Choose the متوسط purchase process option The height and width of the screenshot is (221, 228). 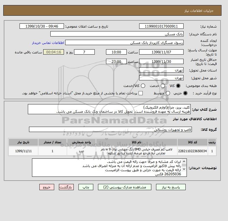(x=168, y=93)
